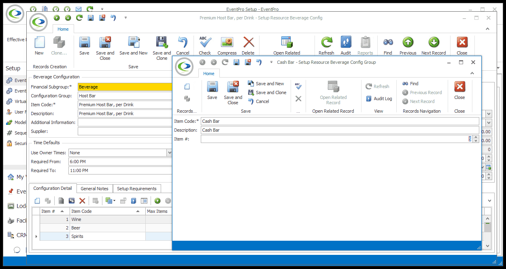
Task: Switch to the General Notes tab
Action: [x=94, y=189]
